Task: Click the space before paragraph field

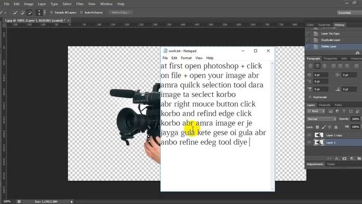Action: 321,90
